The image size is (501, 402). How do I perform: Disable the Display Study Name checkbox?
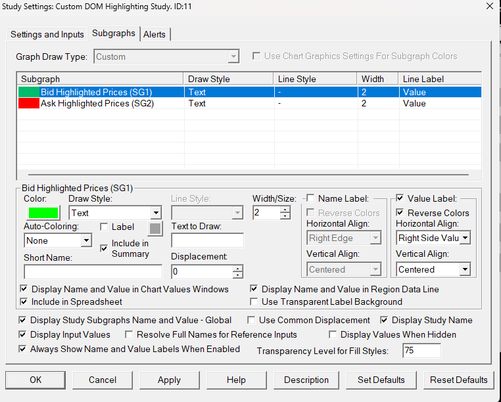(385, 320)
